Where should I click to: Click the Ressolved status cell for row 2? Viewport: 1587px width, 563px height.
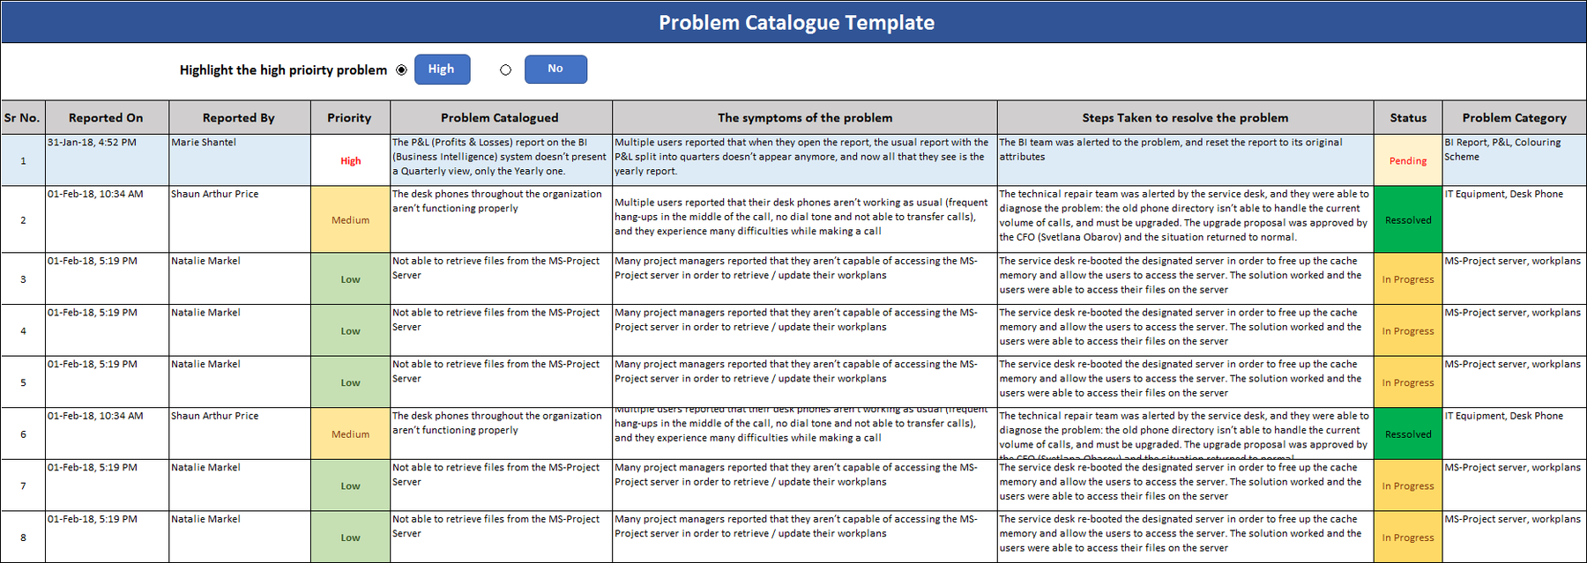pos(1407,219)
